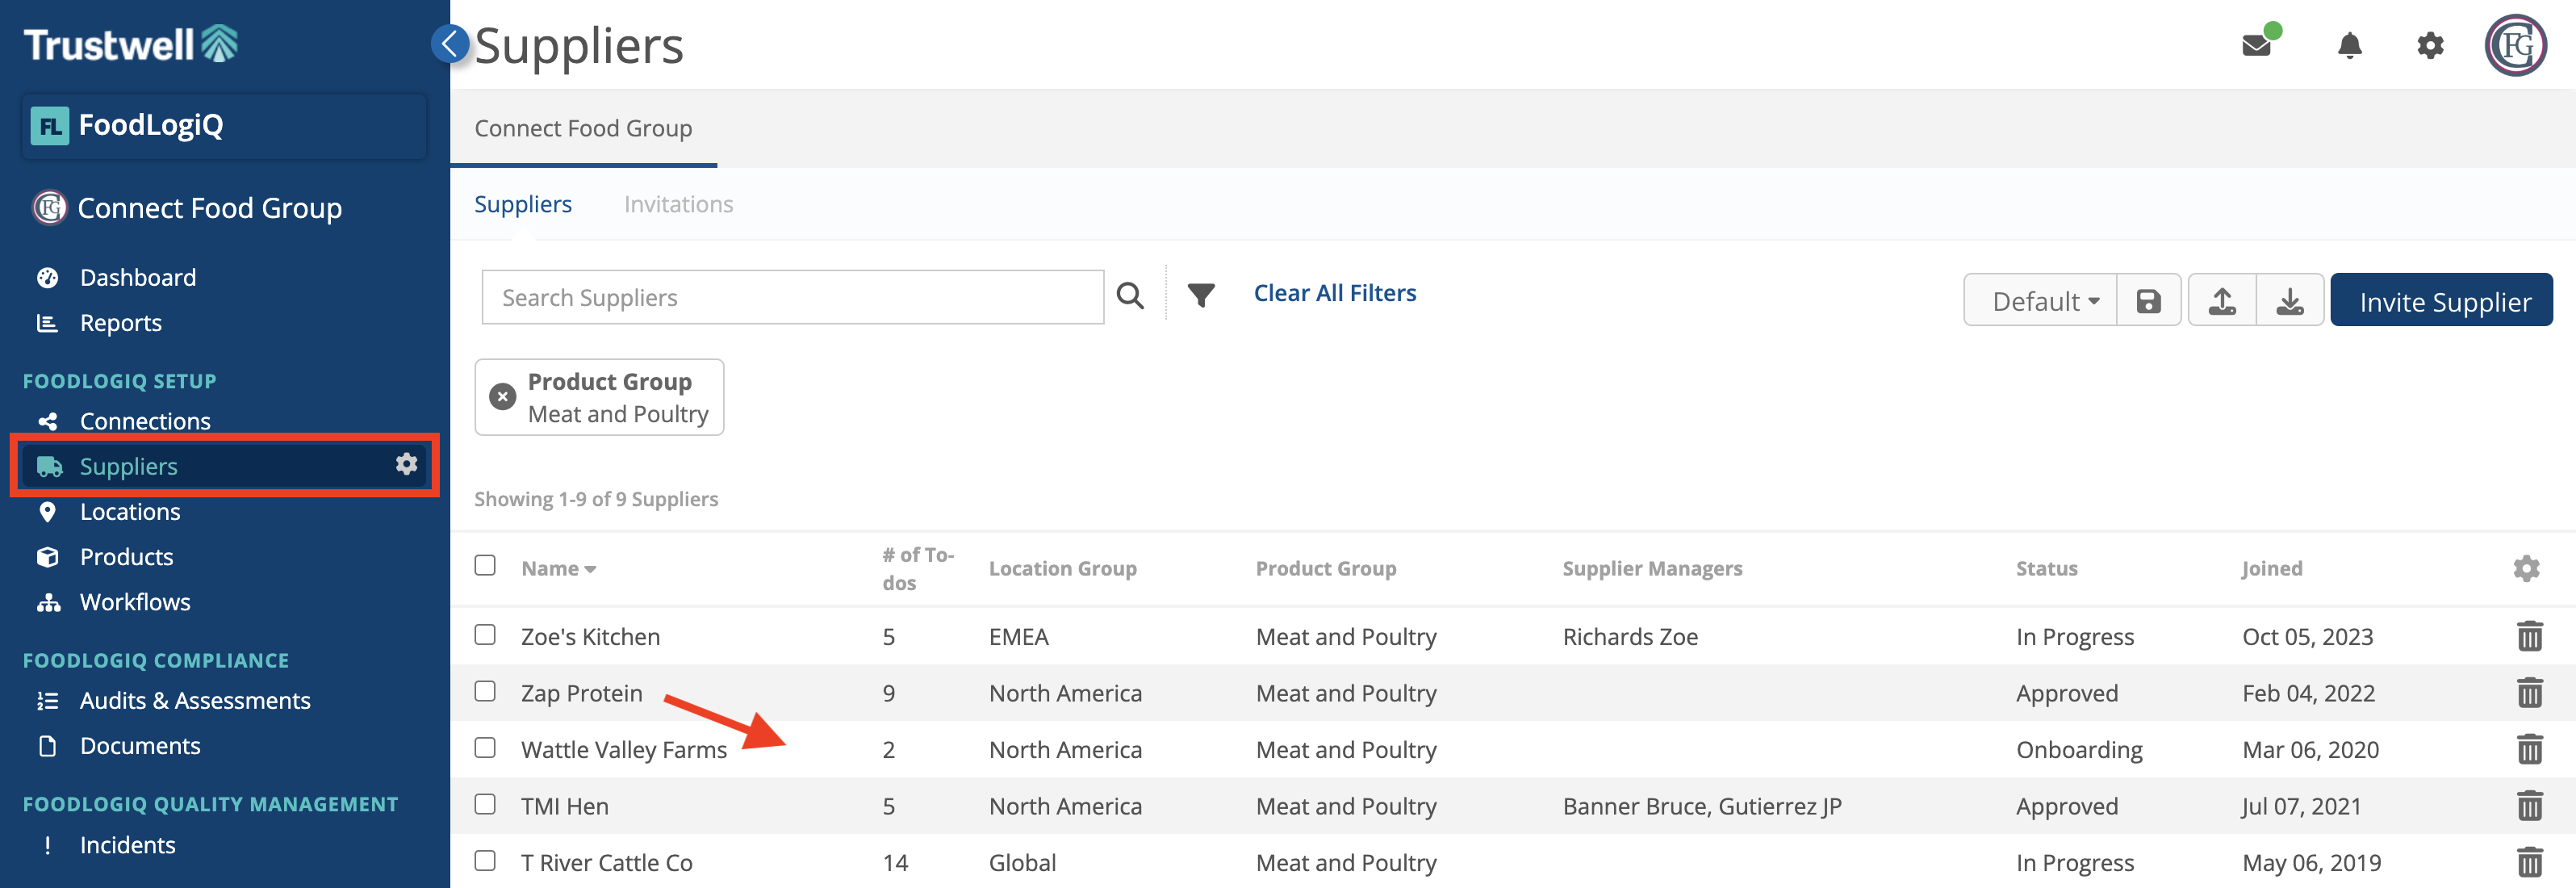Viewport: 2576px width, 888px height.
Task: Open the header settings gear
Action: tap(2430, 45)
